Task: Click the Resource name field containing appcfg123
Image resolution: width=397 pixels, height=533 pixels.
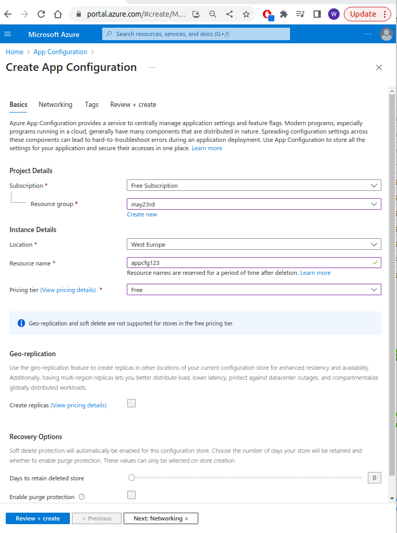Action: [254, 263]
